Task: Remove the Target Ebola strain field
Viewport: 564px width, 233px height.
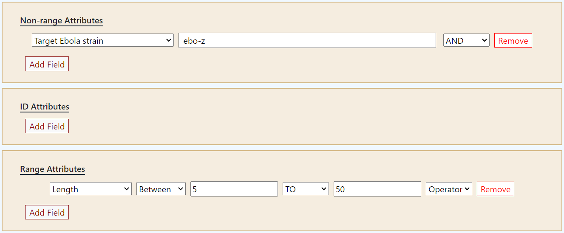Action: click(513, 41)
